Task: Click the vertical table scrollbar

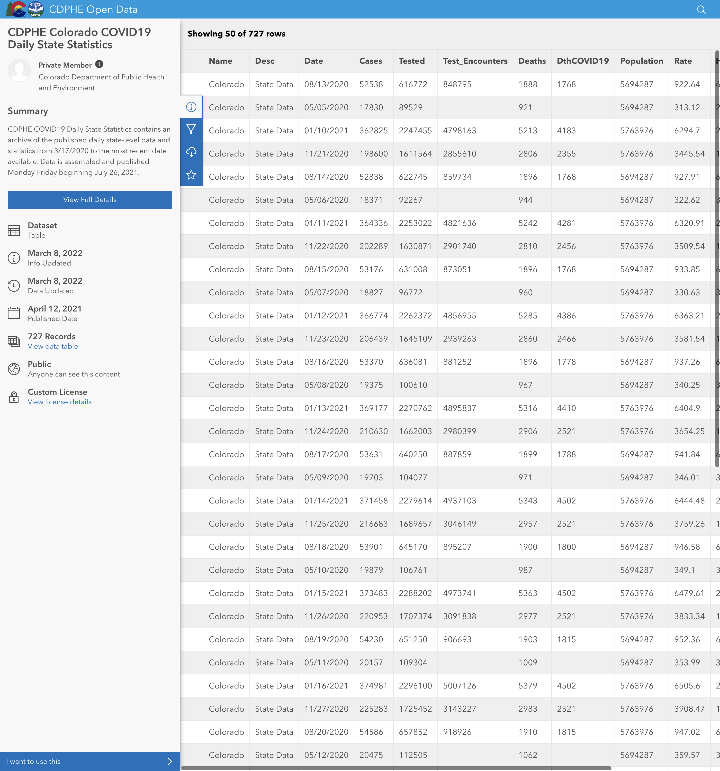Action: click(x=717, y=258)
